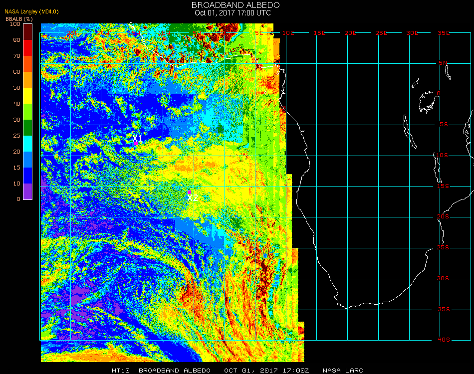The width and height of the screenshot is (474, 374).
Task: Click the 20S latitude label
Action: click(x=443, y=217)
